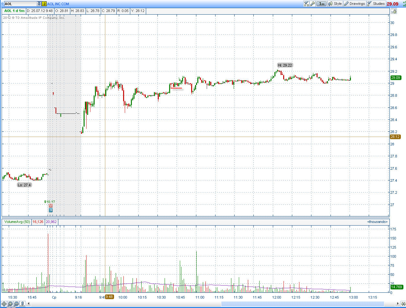
Task: Click the 9:48 time marker on time axis
Action: 110,297
